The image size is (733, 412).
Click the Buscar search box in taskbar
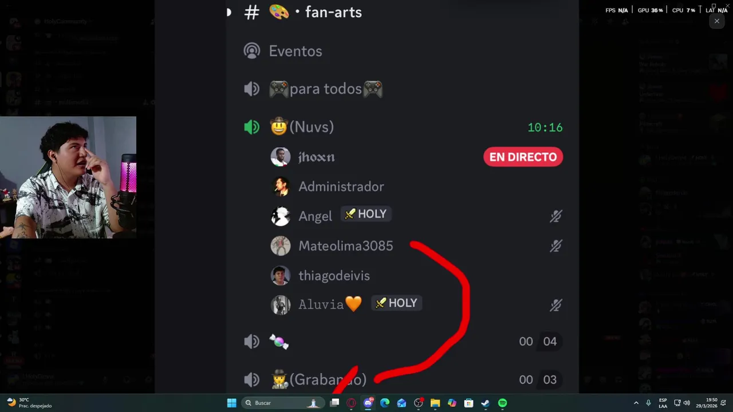(282, 403)
